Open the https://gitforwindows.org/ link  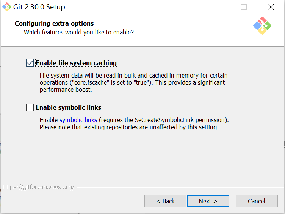click(38, 187)
